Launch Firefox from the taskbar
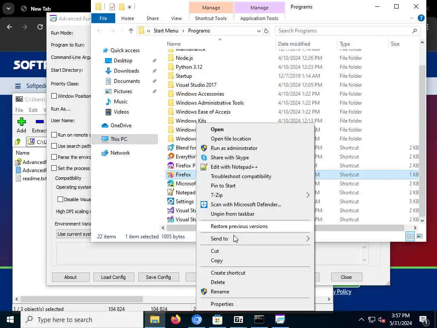The image size is (437, 328). 175,319
